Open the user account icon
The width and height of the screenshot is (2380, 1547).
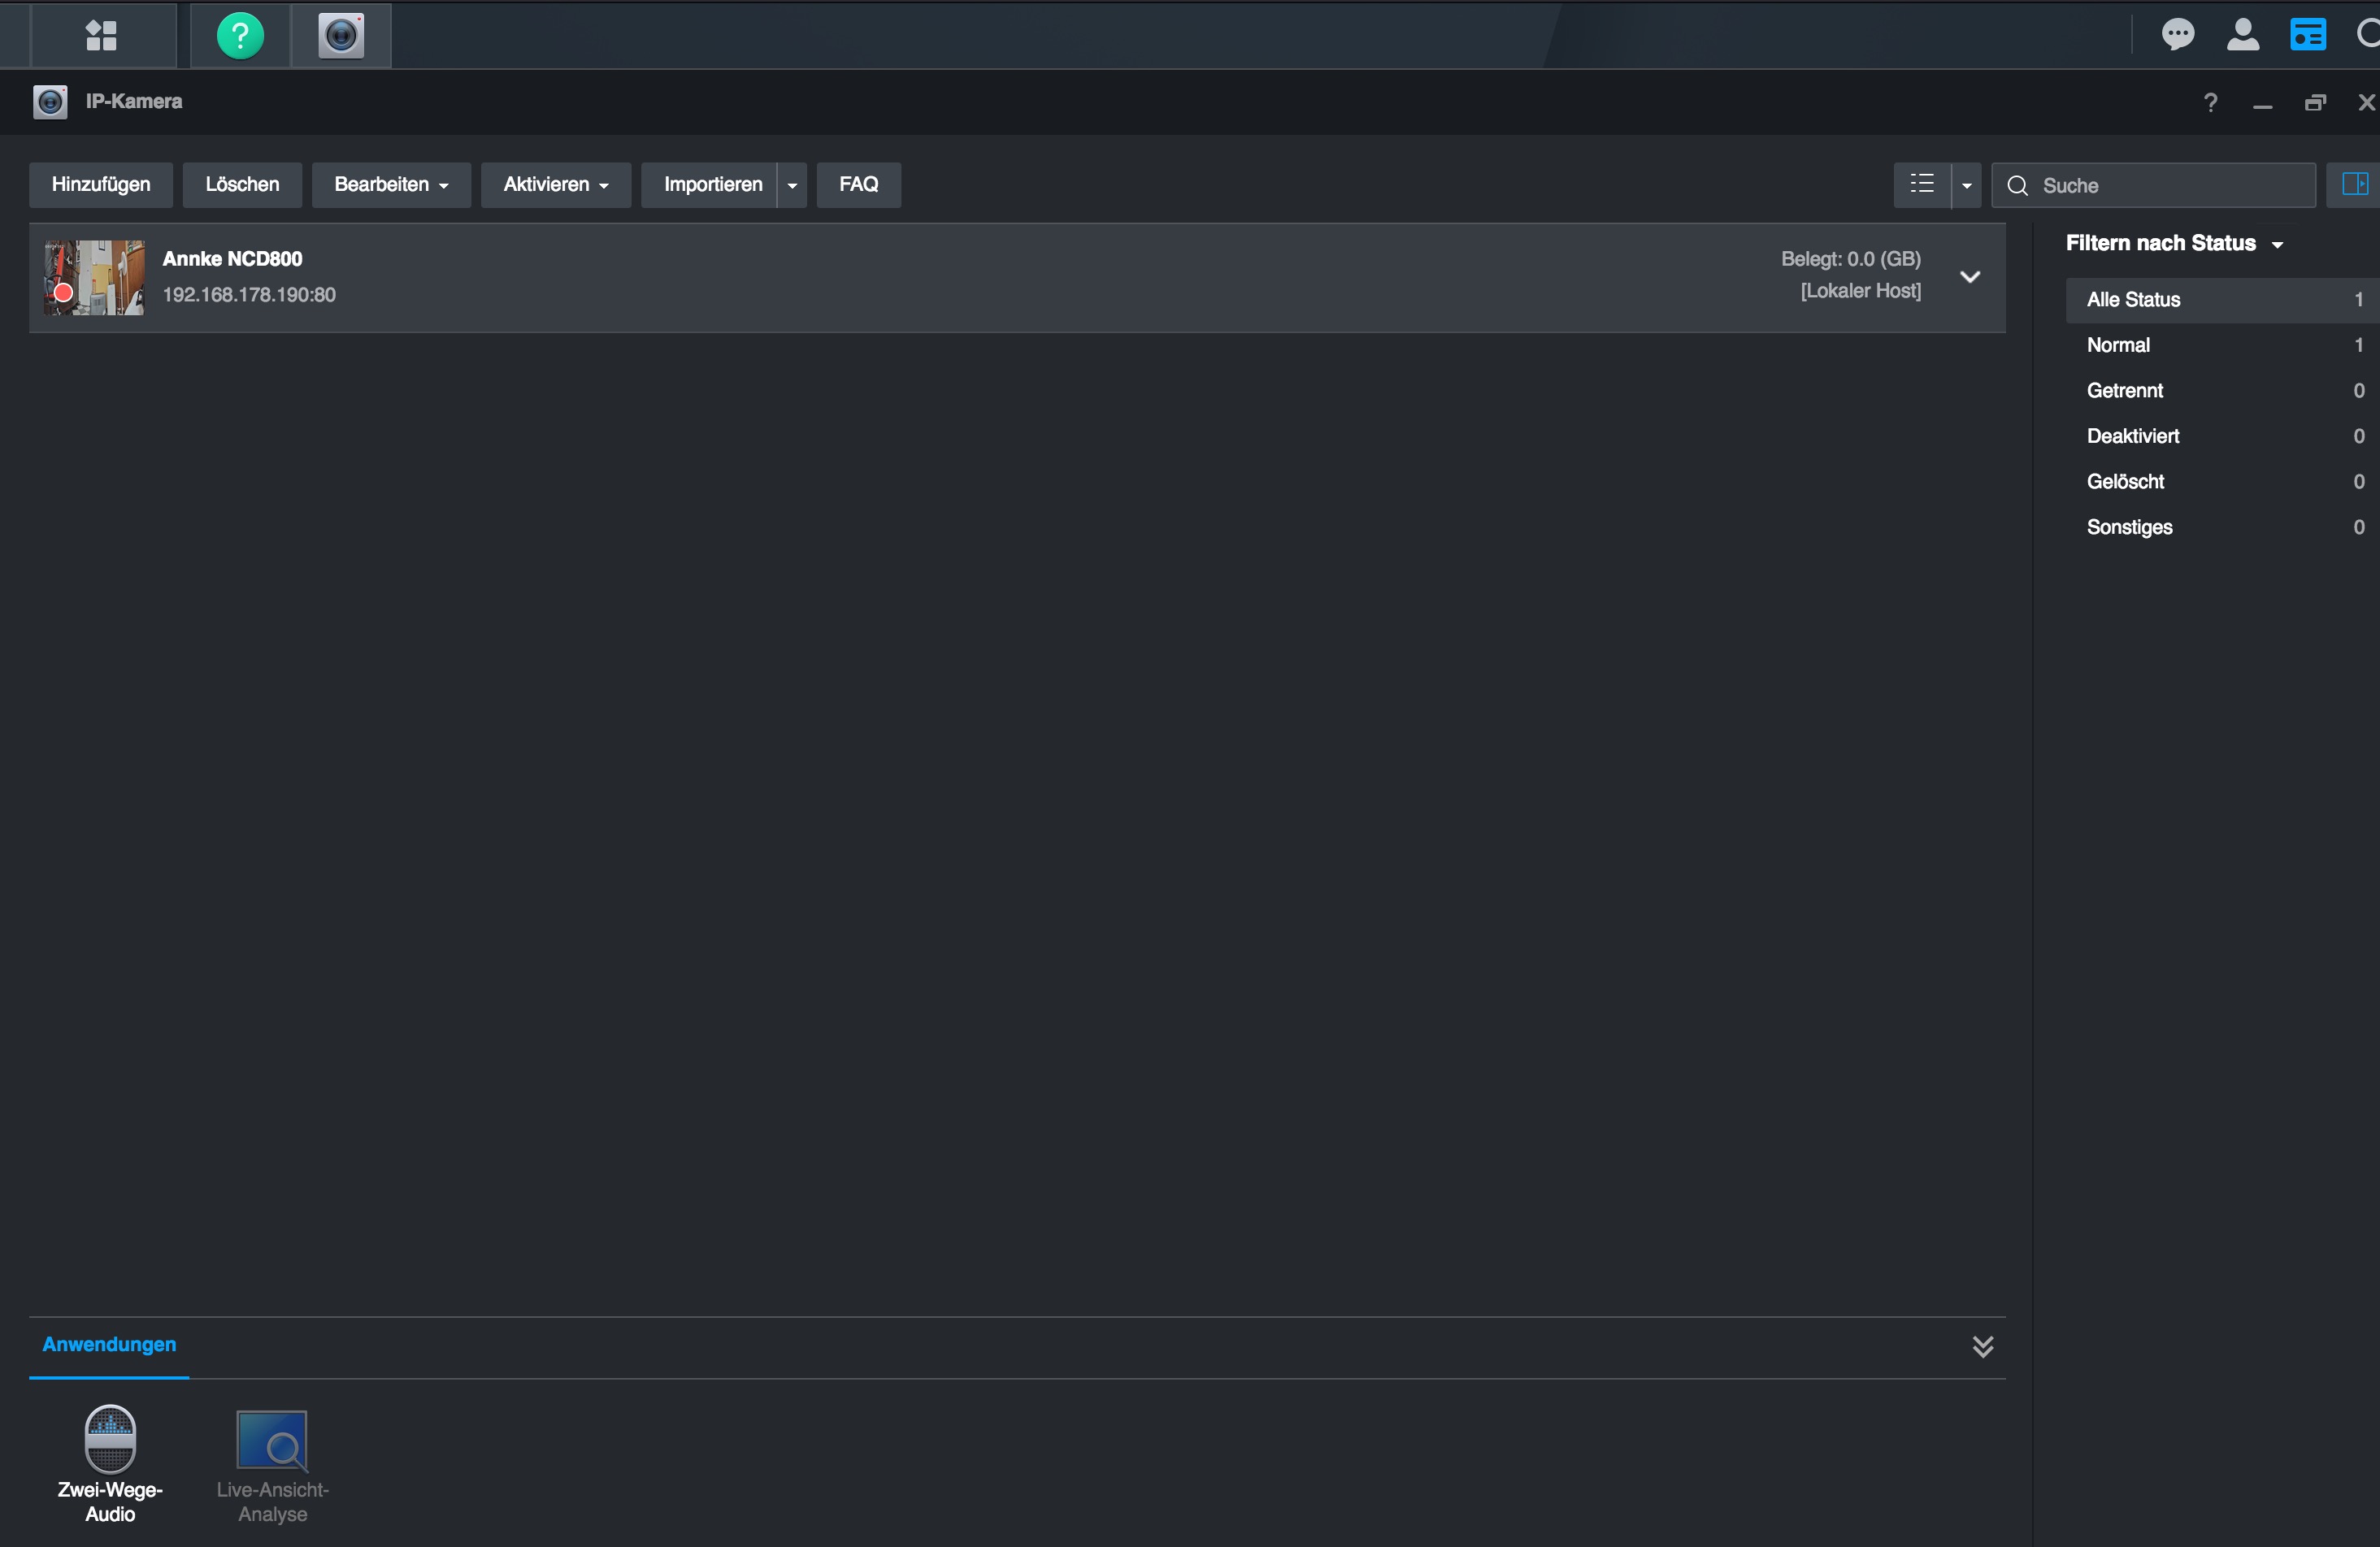[x=2243, y=35]
